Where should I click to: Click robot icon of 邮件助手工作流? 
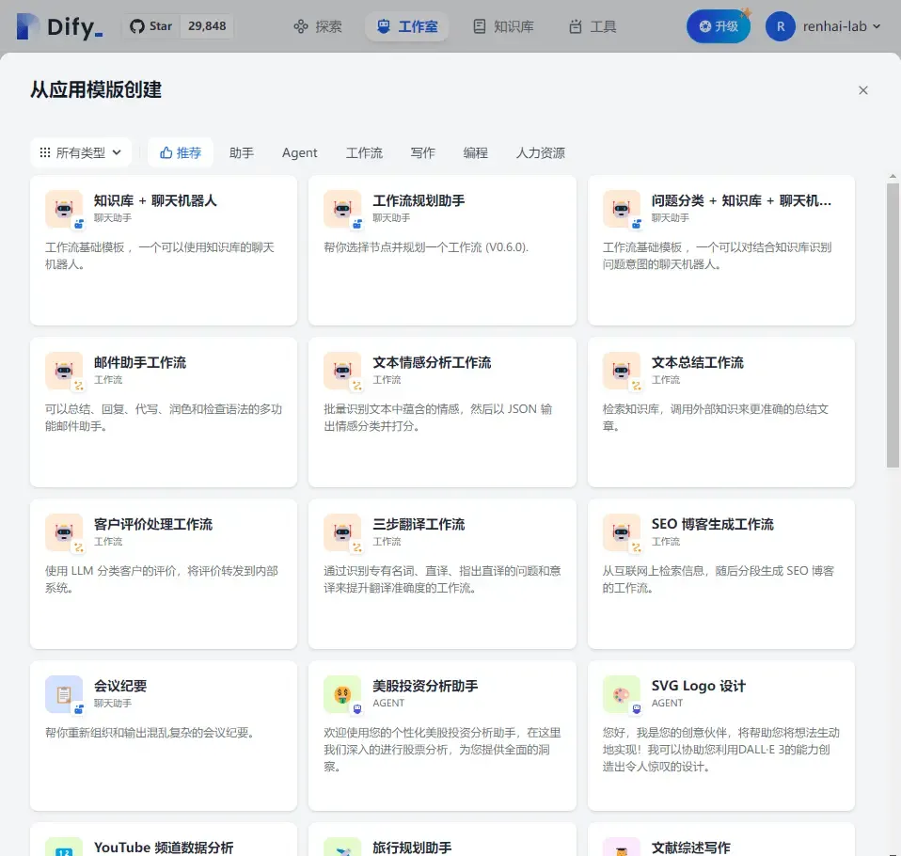point(64,371)
